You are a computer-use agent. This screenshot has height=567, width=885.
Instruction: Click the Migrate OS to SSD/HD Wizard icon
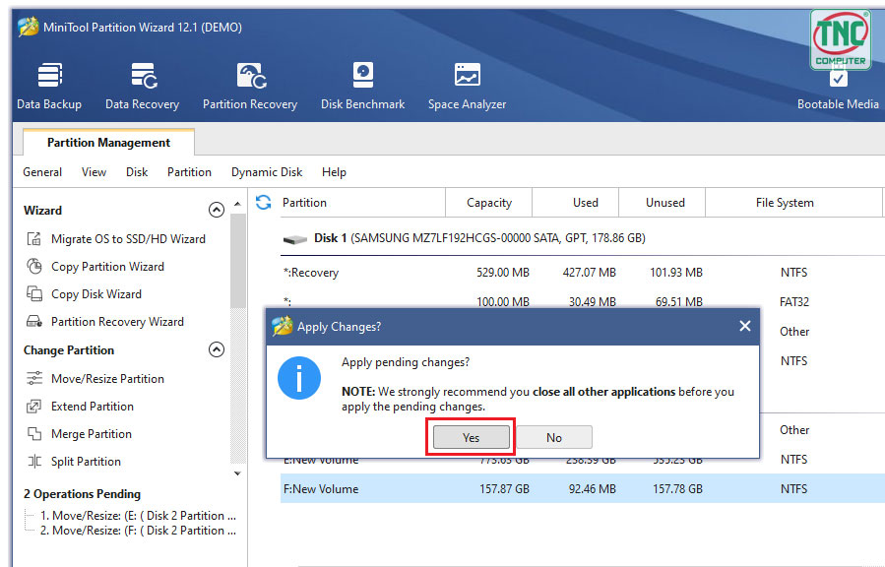coord(34,238)
